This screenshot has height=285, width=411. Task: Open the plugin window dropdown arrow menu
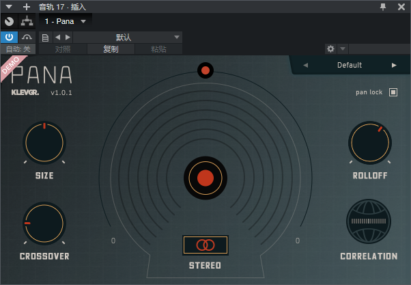click(x=9, y=7)
